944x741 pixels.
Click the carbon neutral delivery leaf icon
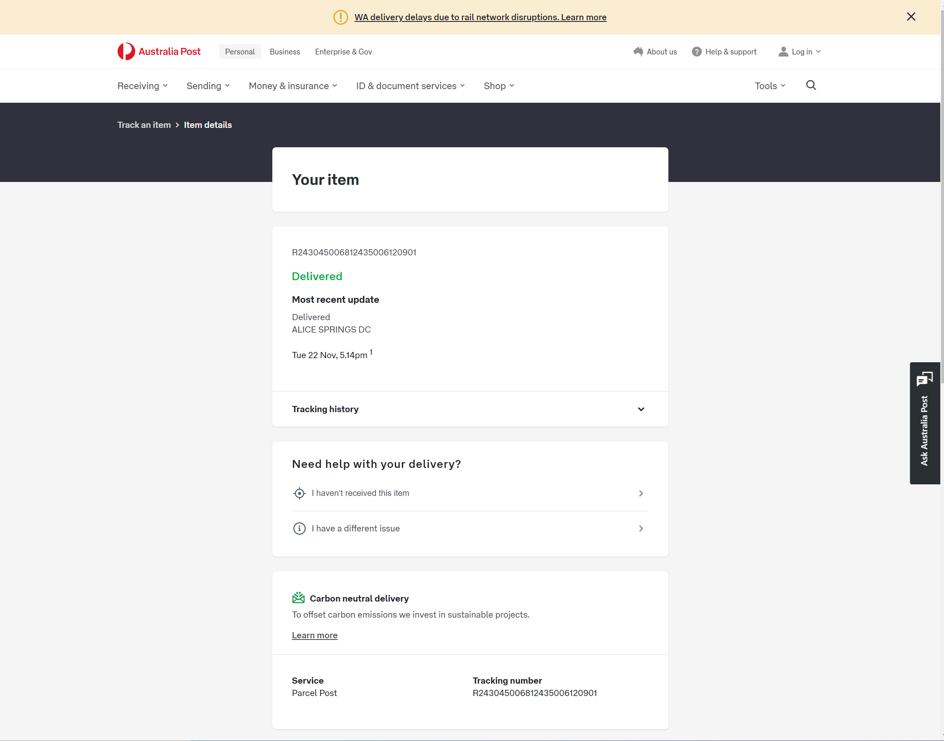coord(298,598)
